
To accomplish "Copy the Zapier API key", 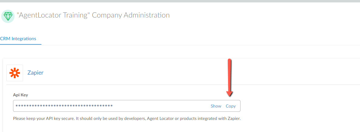I will [230, 106].
